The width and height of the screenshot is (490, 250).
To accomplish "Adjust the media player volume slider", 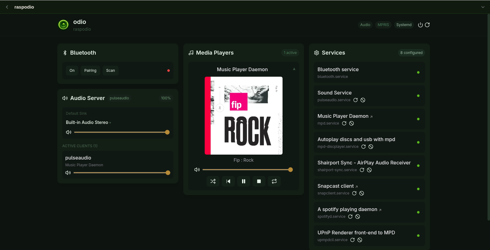I will coord(248,170).
